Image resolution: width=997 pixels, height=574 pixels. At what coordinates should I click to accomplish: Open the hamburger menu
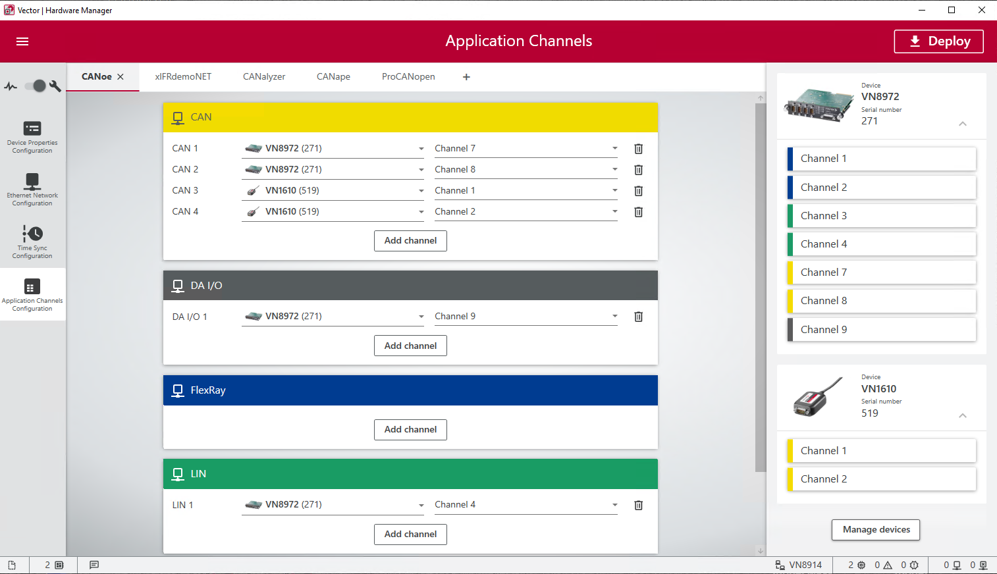point(22,41)
